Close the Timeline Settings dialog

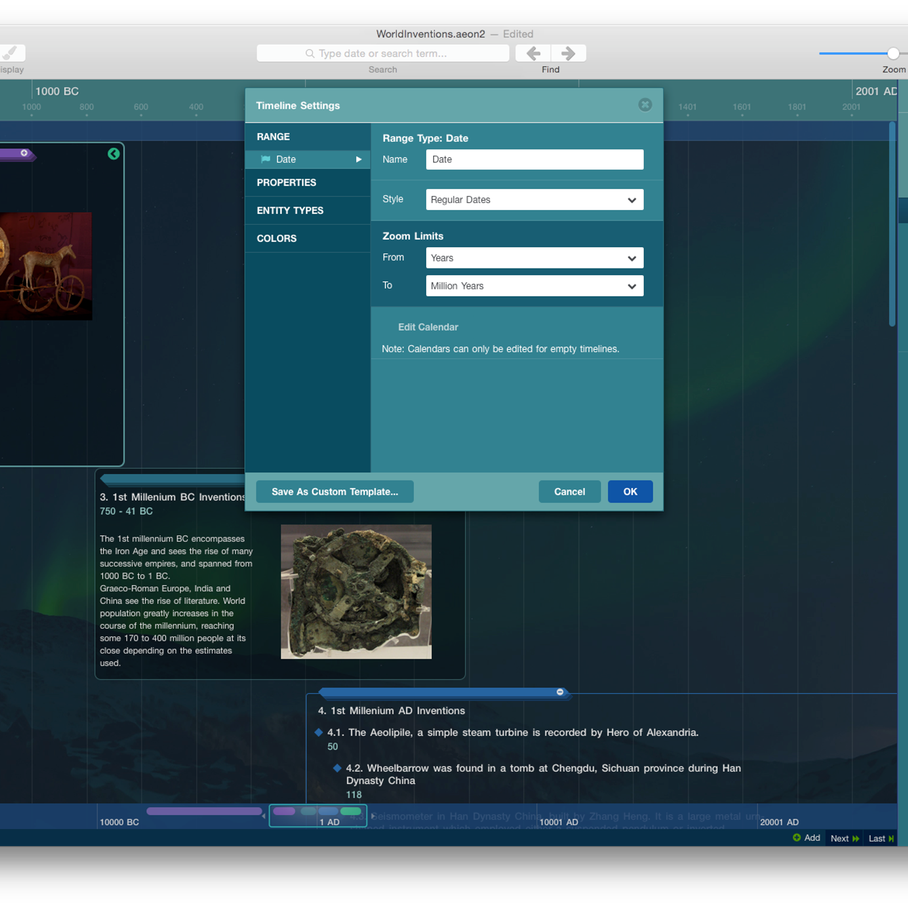pyautogui.click(x=645, y=105)
